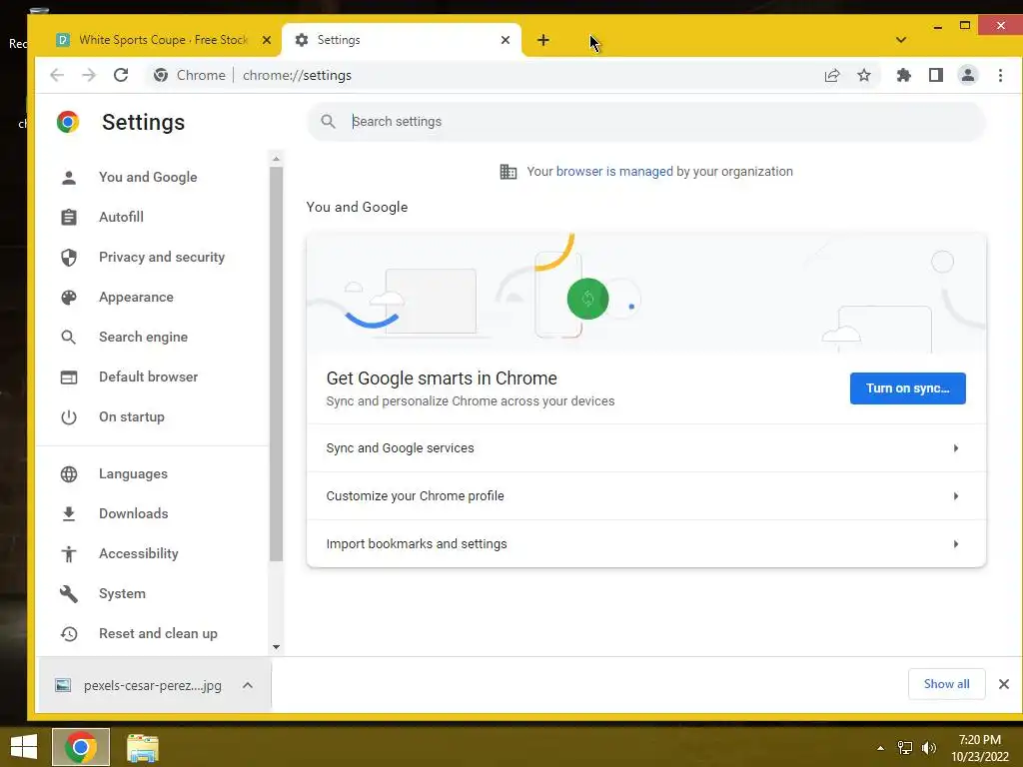Focus the Search settings field
1023x767 pixels.
tap(646, 121)
